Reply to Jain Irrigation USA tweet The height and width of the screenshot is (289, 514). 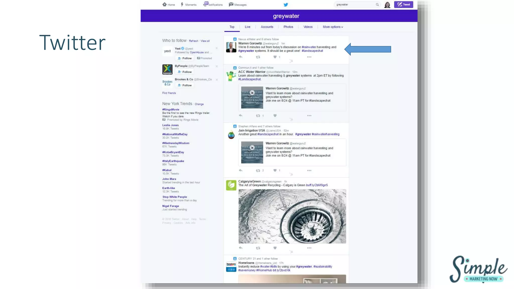[240, 170]
